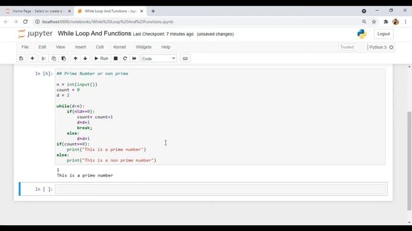The height and width of the screenshot is (231, 412).
Task: Open the View menu
Action: [x=60, y=47]
